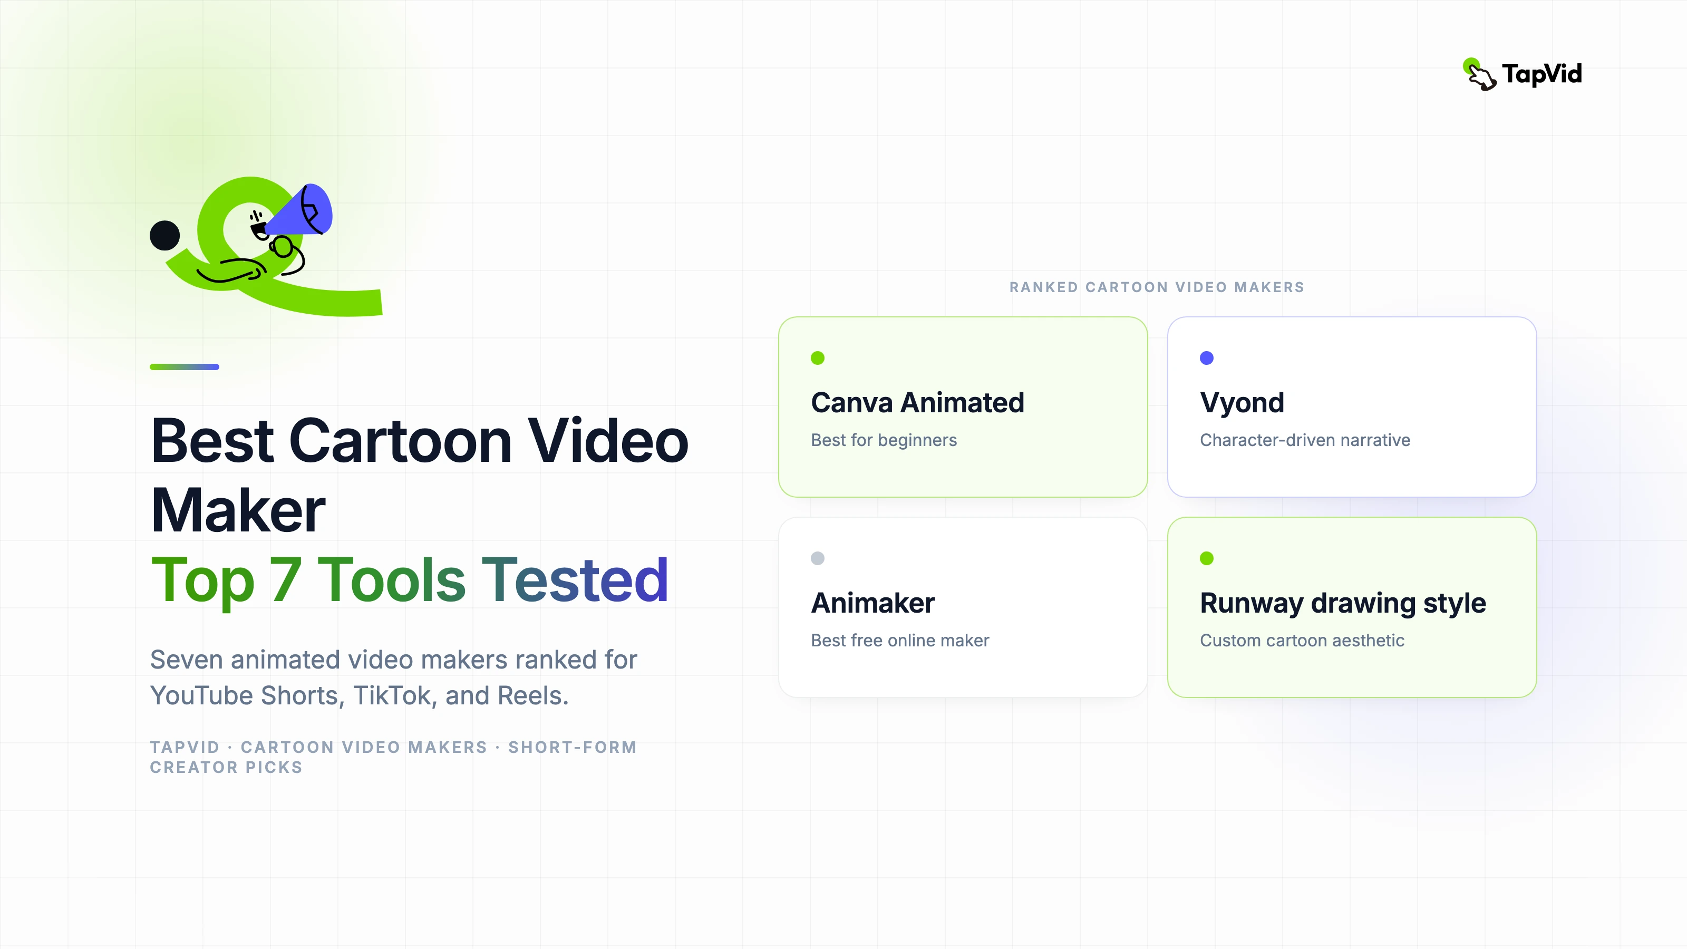Screen dimensions: 1687x949
Task: Open the Canva Animated card
Action: click(x=963, y=406)
